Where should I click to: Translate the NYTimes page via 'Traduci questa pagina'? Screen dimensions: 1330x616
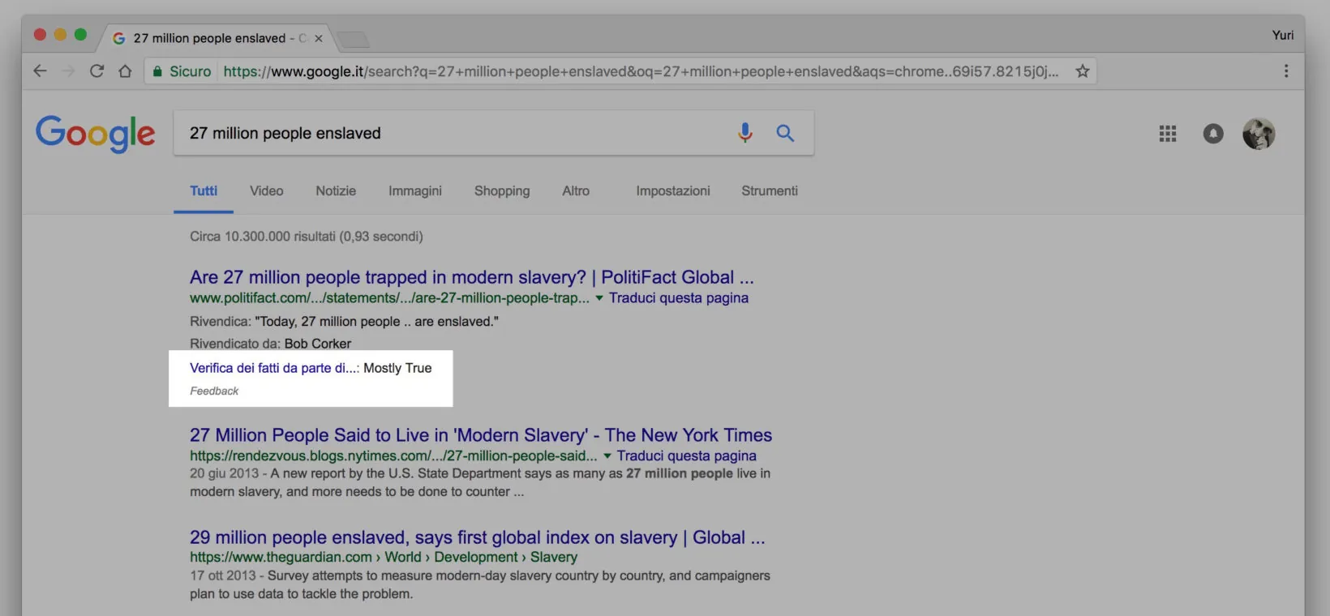tap(687, 456)
